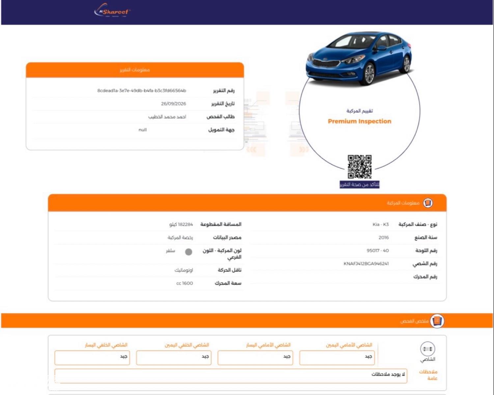This screenshot has width=494, height=395.
Task: Click the 'الشاصي الخلفي اليمين' field showing جيد
Action: pos(174,358)
